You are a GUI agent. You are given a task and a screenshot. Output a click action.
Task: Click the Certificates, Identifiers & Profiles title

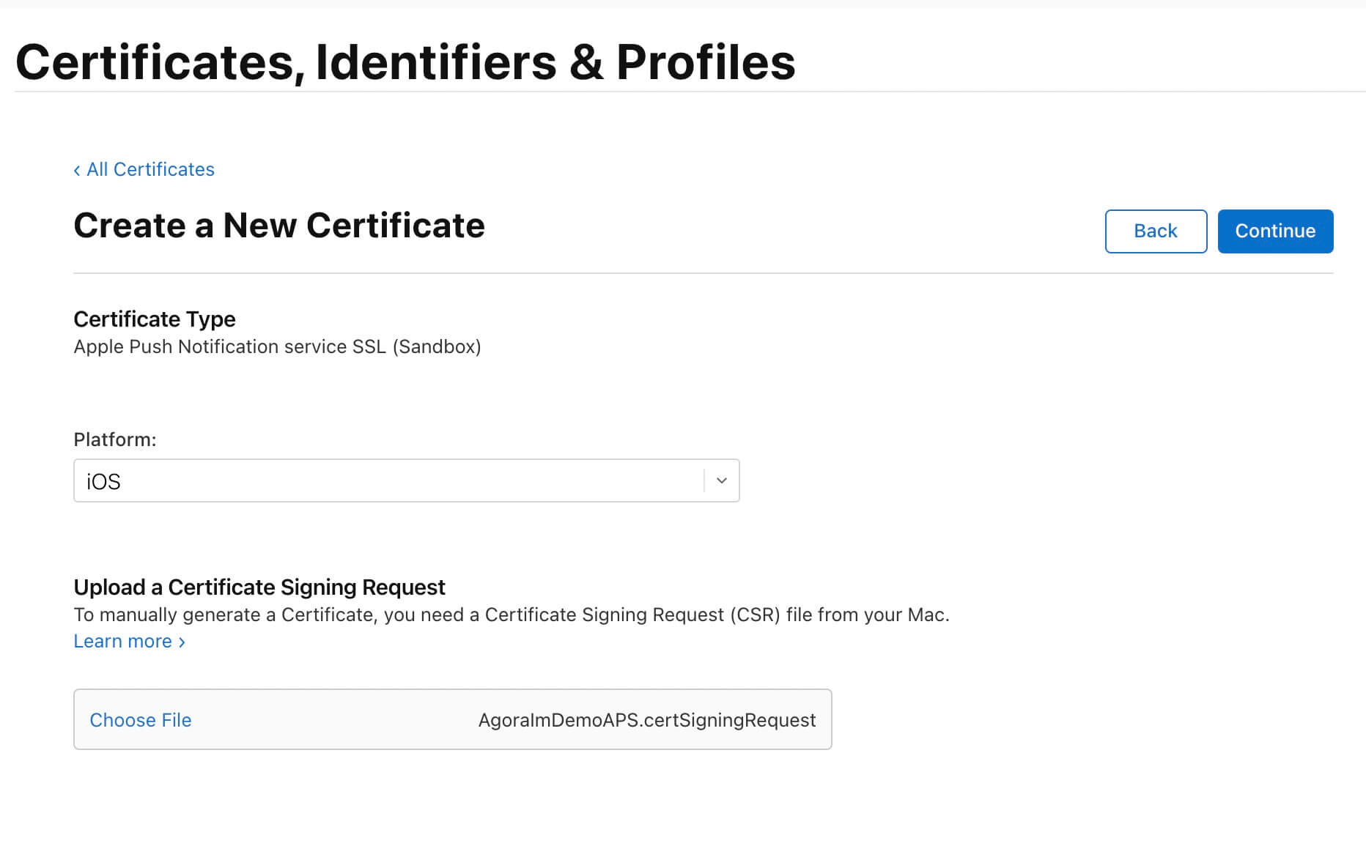(x=405, y=62)
